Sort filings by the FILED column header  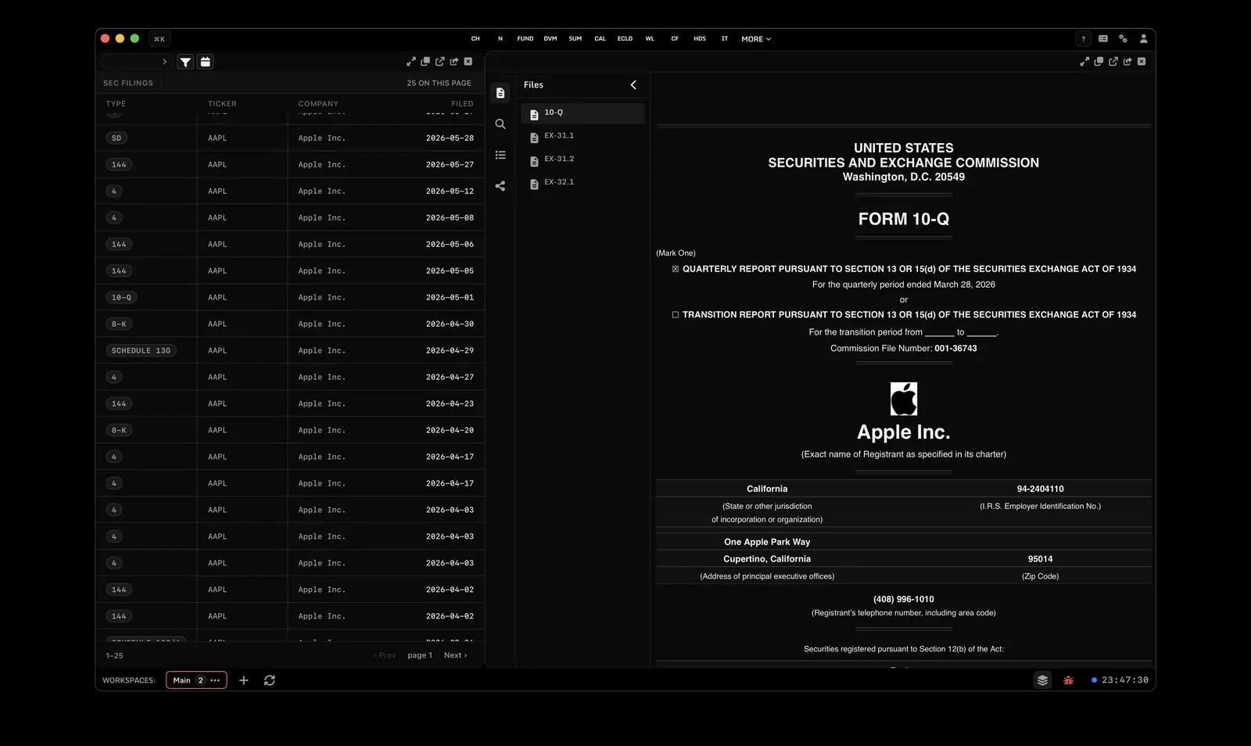(x=462, y=104)
